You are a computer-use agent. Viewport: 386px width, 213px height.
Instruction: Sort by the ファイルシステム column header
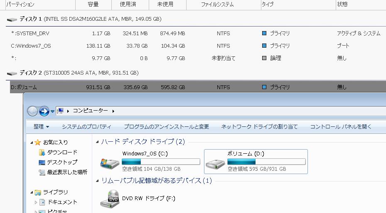[224, 5]
